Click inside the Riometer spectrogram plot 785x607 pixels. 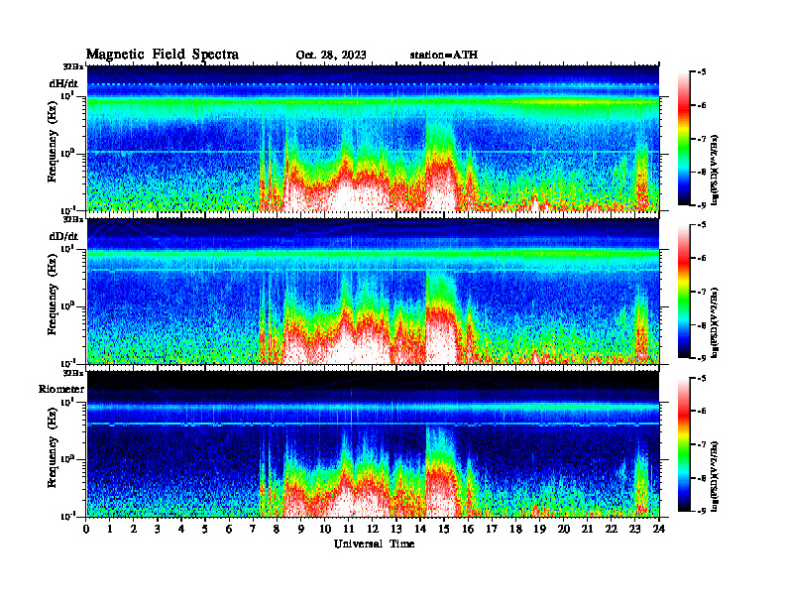pyautogui.click(x=373, y=444)
